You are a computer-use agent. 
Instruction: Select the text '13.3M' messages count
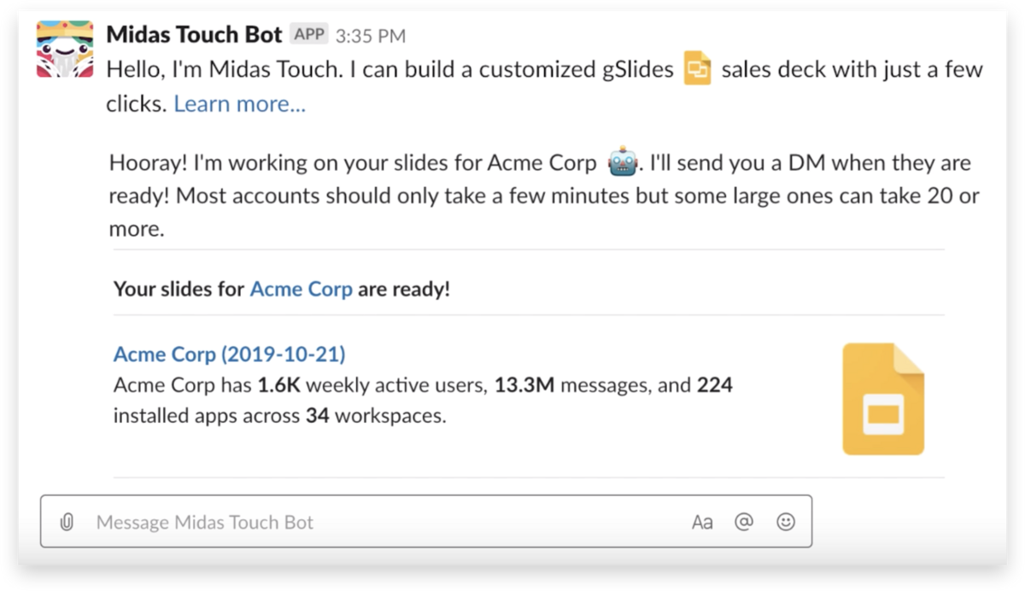pyautogui.click(x=524, y=385)
